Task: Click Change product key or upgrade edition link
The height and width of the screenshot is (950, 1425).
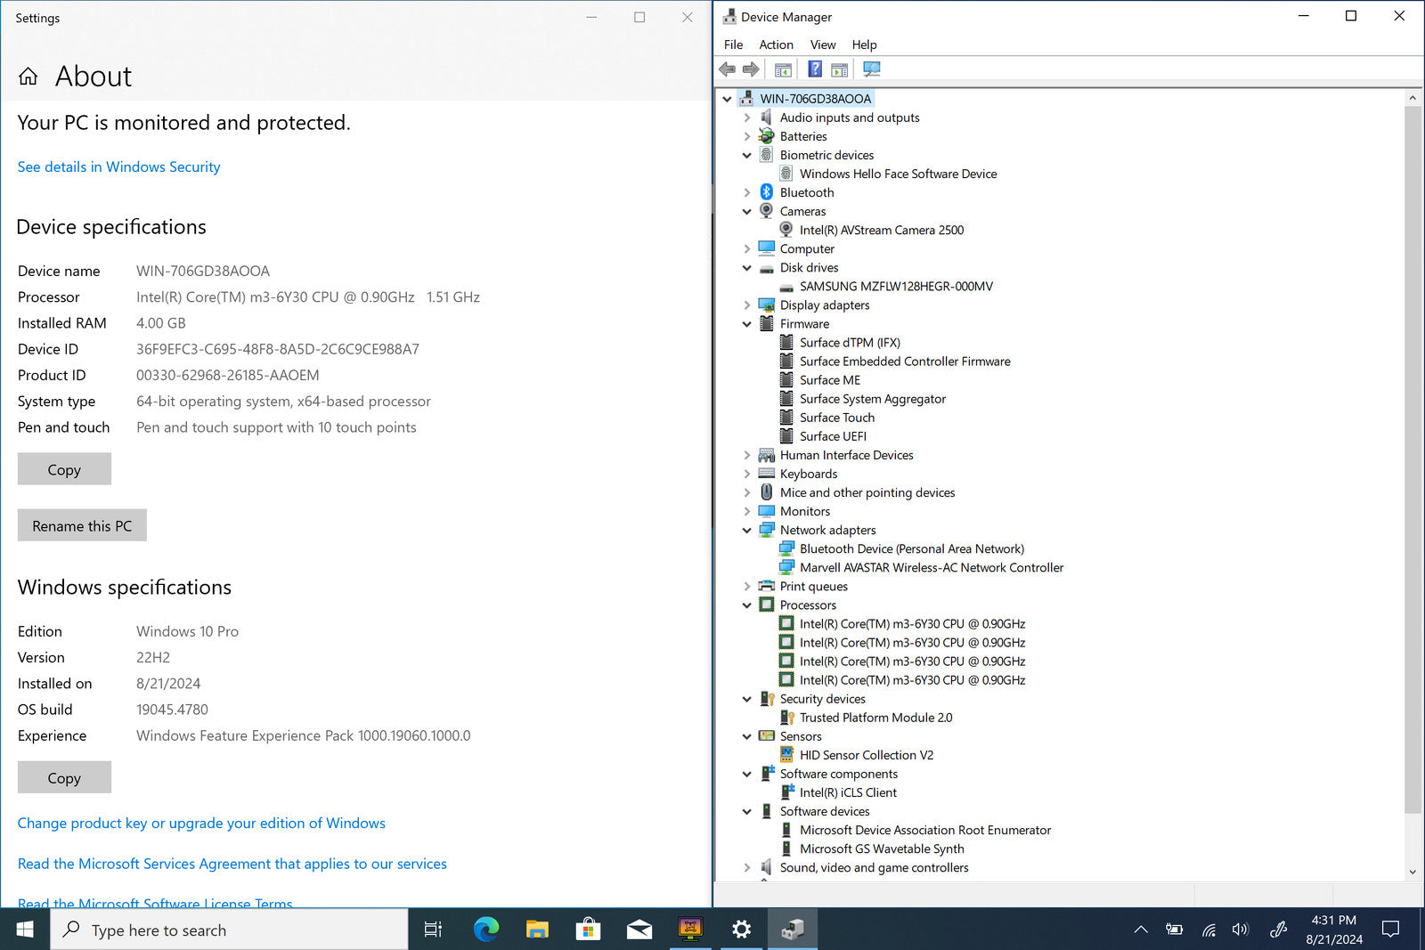Action: 201,824
